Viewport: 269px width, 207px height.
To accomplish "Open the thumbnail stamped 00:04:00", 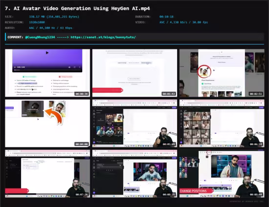I will pos(47,124).
